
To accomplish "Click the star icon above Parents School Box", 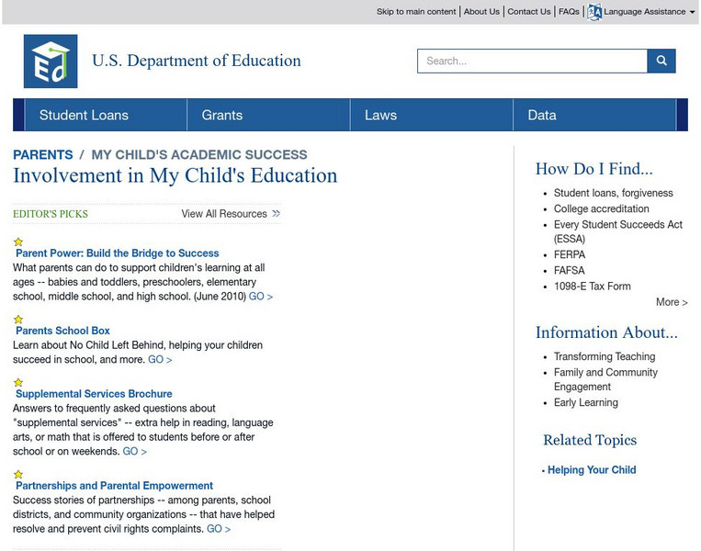I will point(18,320).
